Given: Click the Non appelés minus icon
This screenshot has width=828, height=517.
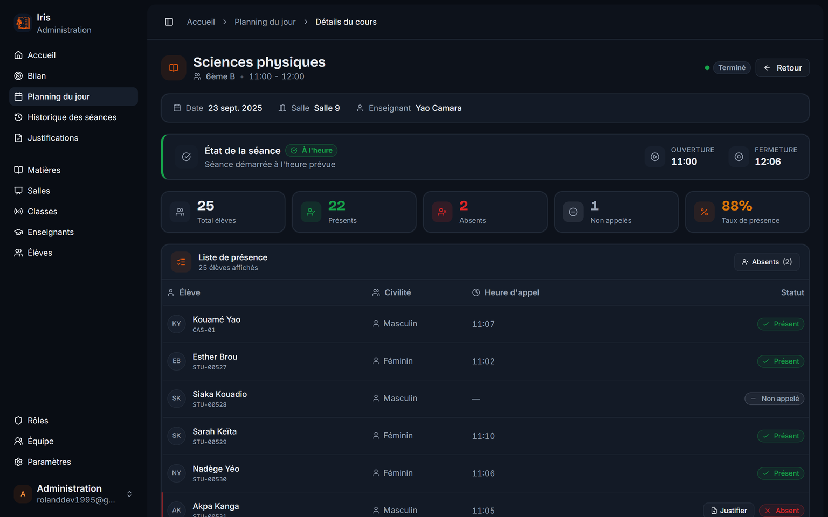Looking at the screenshot, I should click(x=574, y=212).
